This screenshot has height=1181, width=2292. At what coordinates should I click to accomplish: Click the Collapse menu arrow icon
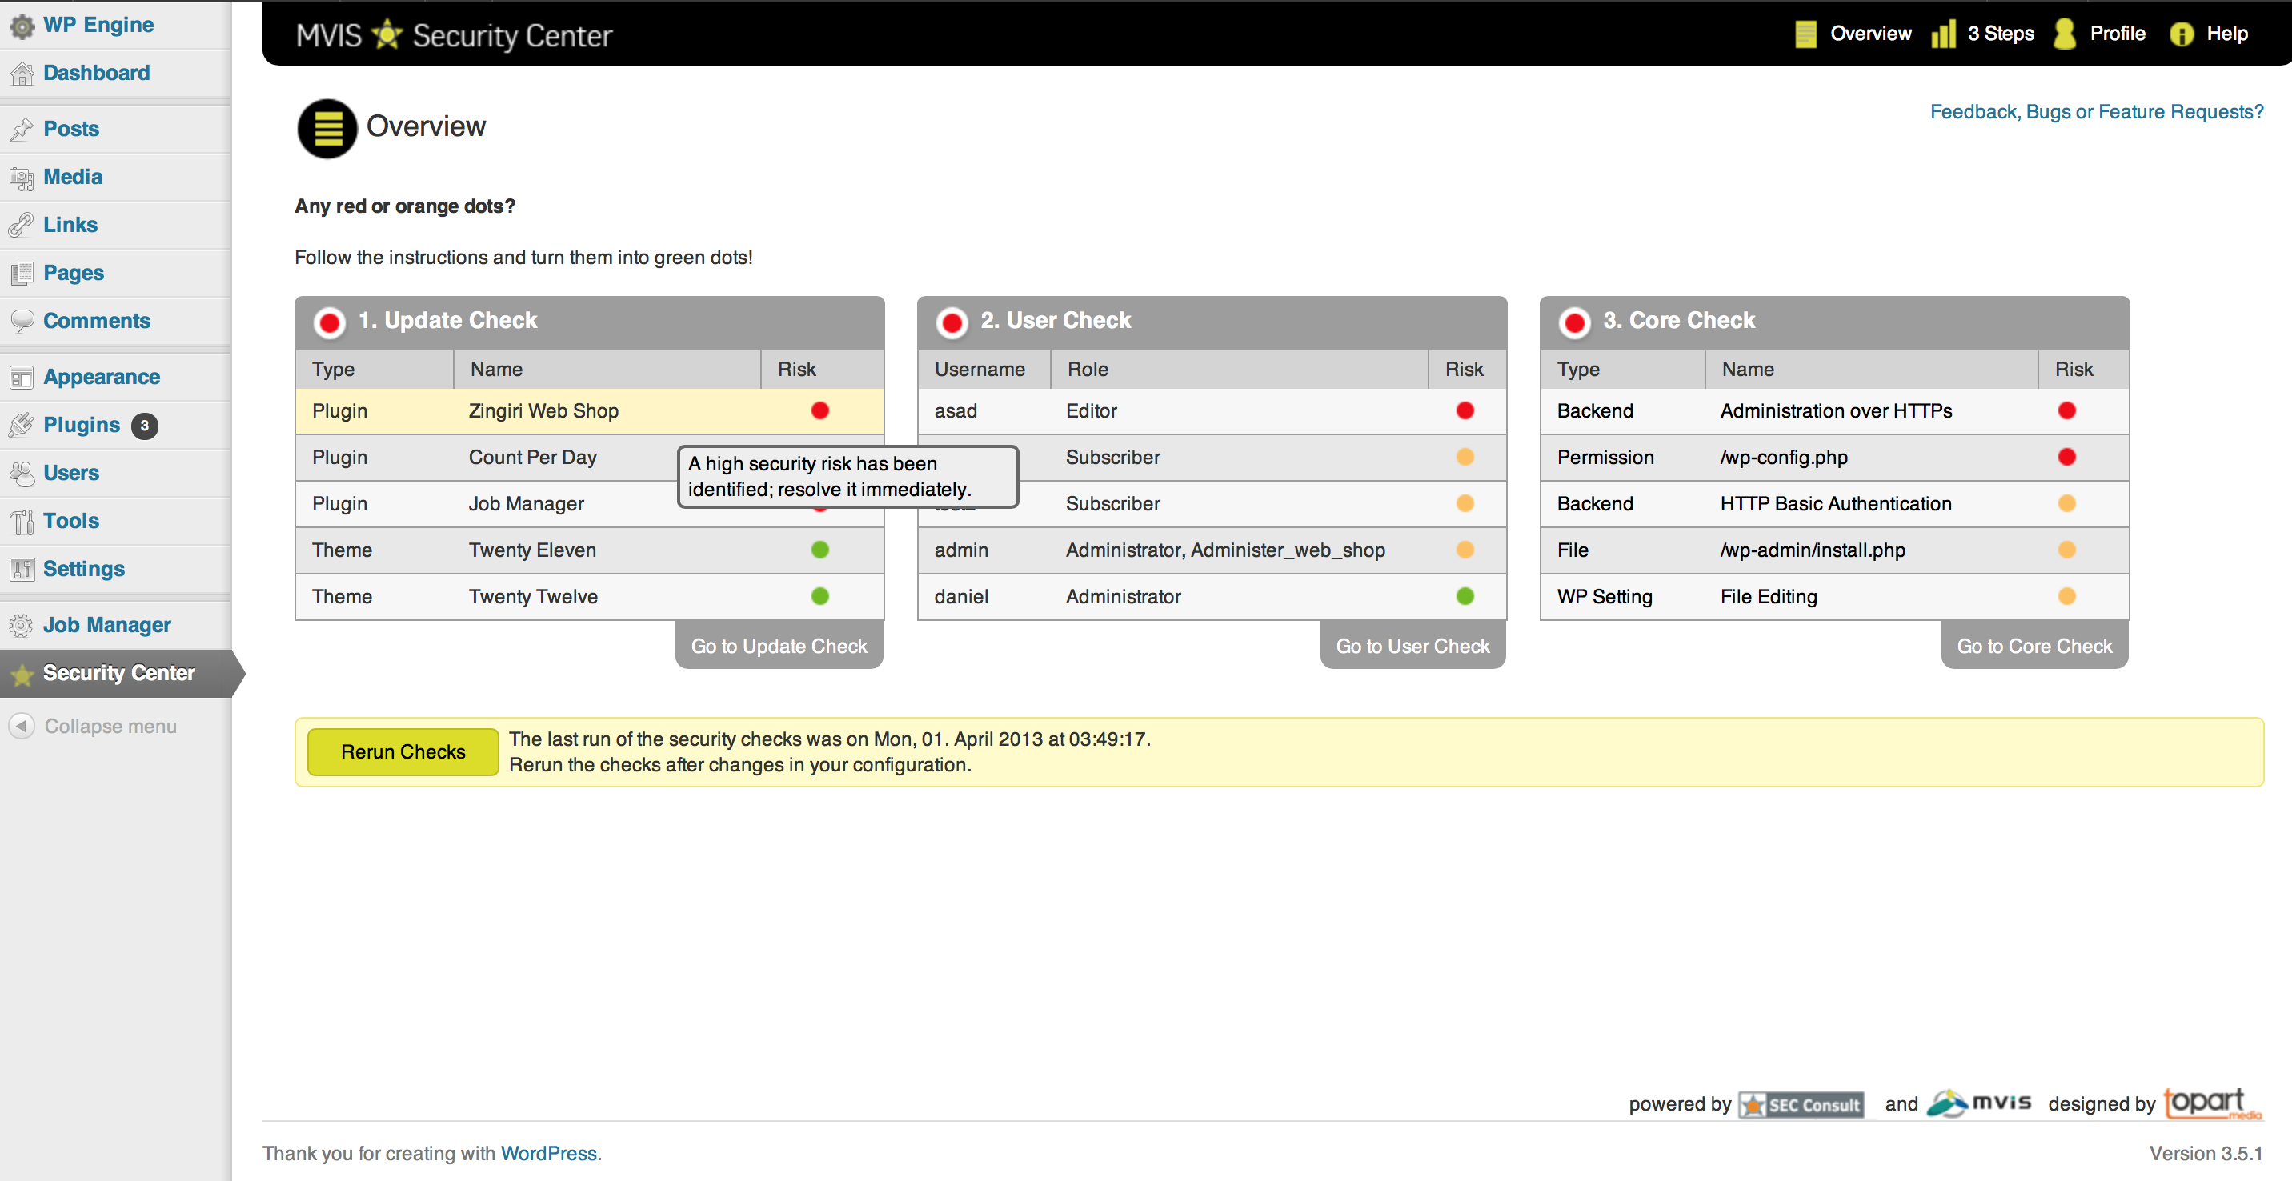(22, 726)
